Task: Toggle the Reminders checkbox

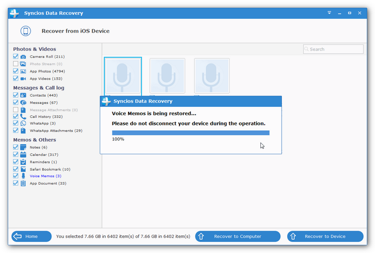Action: (16, 162)
